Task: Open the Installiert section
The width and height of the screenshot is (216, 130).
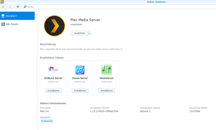Action: coord(17,16)
